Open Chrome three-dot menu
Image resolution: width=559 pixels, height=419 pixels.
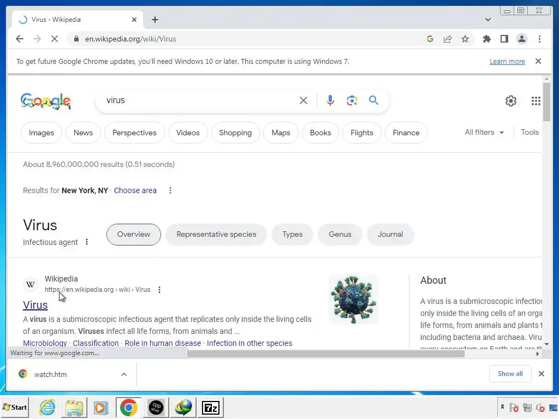539,39
